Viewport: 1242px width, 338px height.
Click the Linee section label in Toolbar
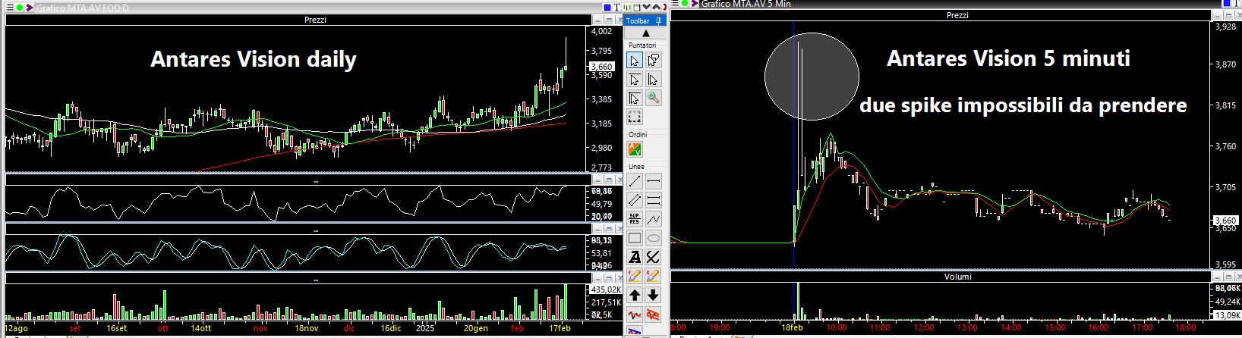tap(636, 167)
